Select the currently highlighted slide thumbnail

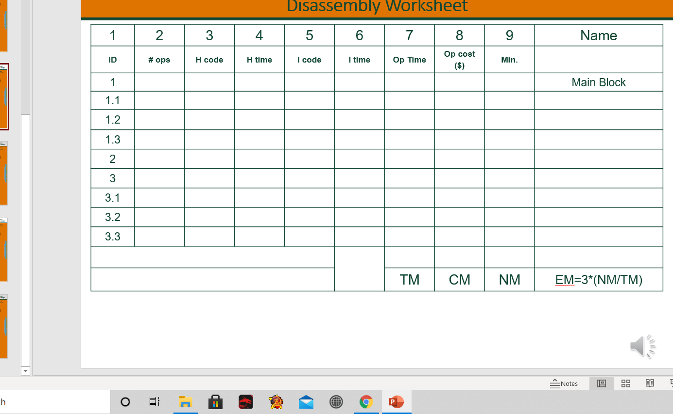pos(4,97)
